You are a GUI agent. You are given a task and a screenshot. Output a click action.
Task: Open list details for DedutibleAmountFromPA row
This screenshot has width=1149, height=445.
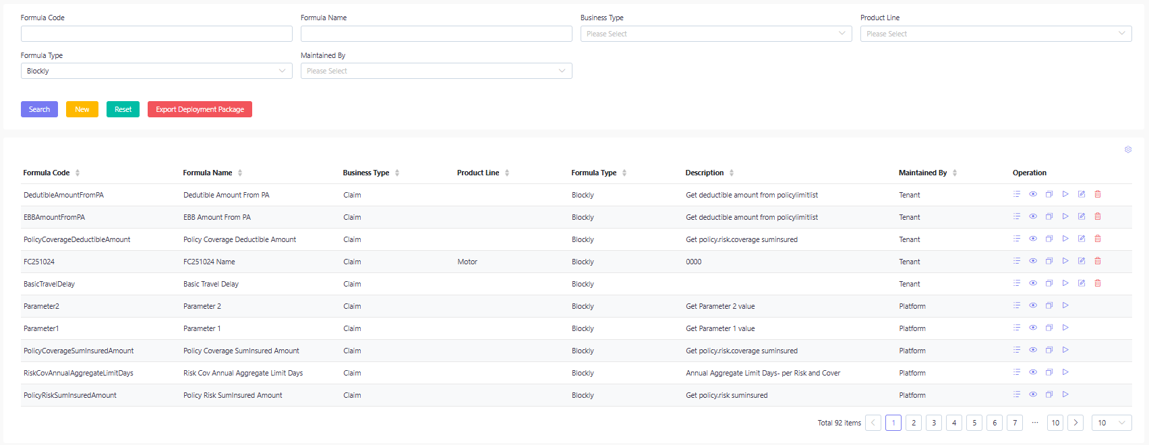pyautogui.click(x=1017, y=194)
